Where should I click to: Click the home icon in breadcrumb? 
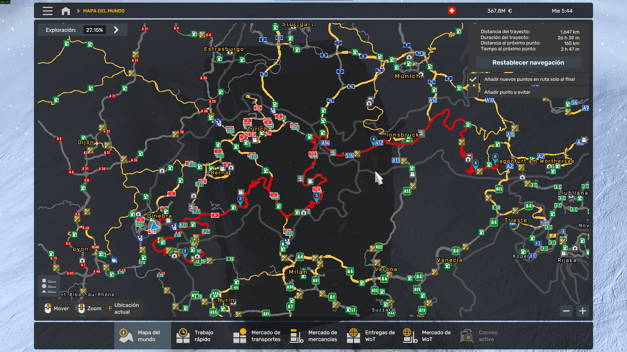pyautogui.click(x=66, y=11)
